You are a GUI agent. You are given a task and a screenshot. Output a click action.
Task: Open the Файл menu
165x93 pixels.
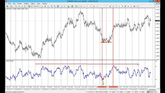(x=10, y=4)
